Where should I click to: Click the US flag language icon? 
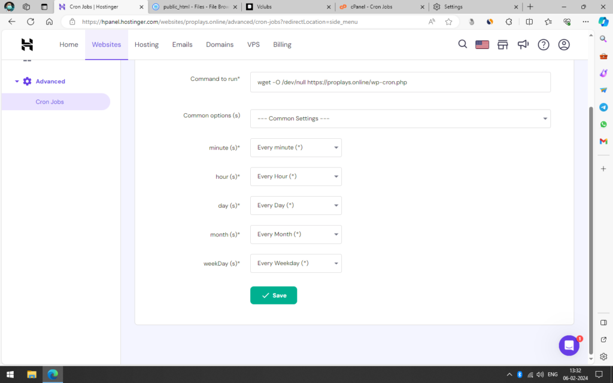(482, 45)
